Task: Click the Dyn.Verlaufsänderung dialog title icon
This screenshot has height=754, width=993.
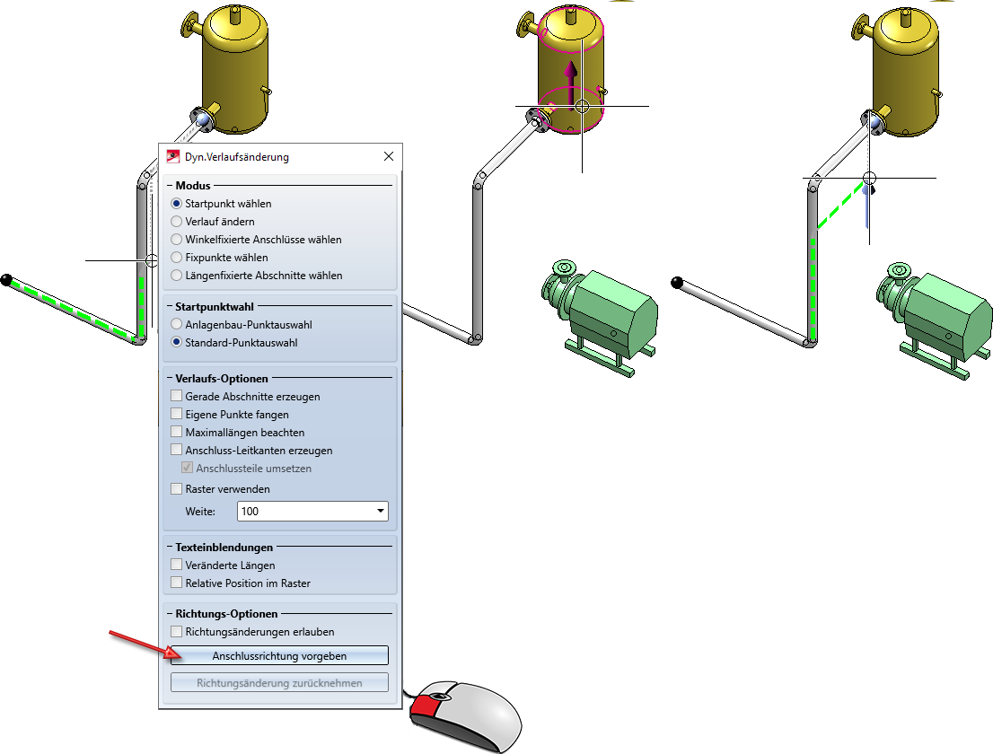Action: [173, 156]
